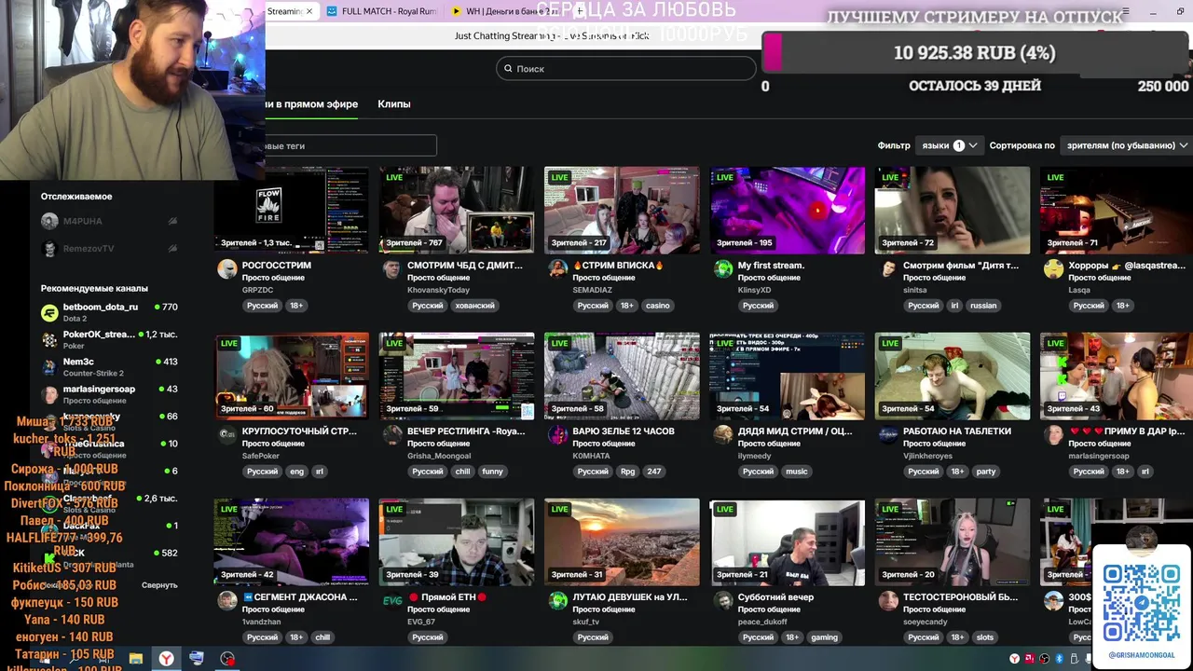Click Yandex icon in system tray
This screenshot has width=1193, height=671.
[1014, 659]
